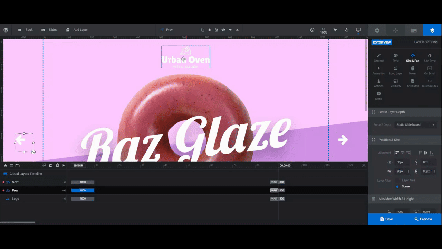This screenshot has width=442, height=249.
Task: Save the slider module
Action: [x=386, y=219]
